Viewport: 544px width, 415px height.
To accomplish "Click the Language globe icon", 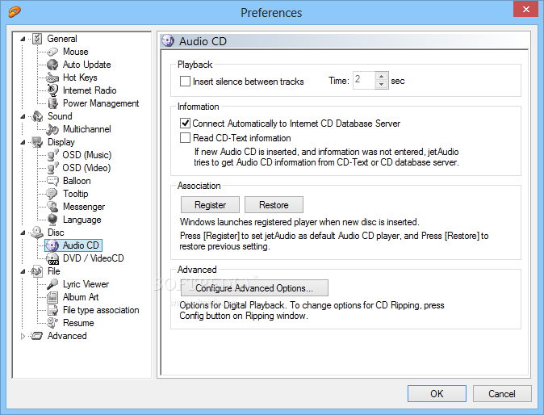I will [52, 220].
